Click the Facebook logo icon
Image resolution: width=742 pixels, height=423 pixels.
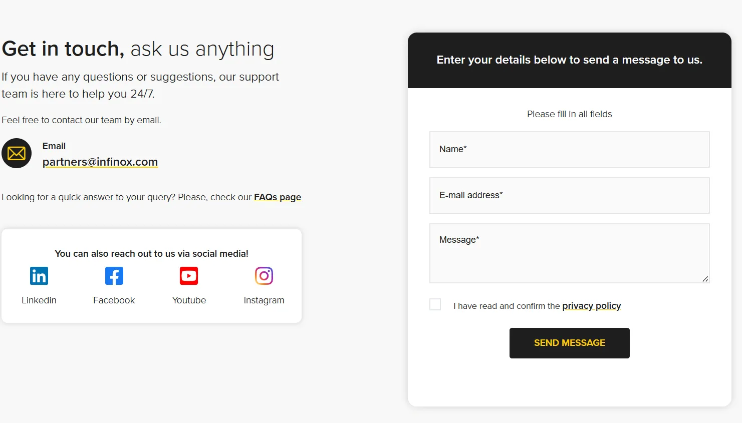pos(114,276)
